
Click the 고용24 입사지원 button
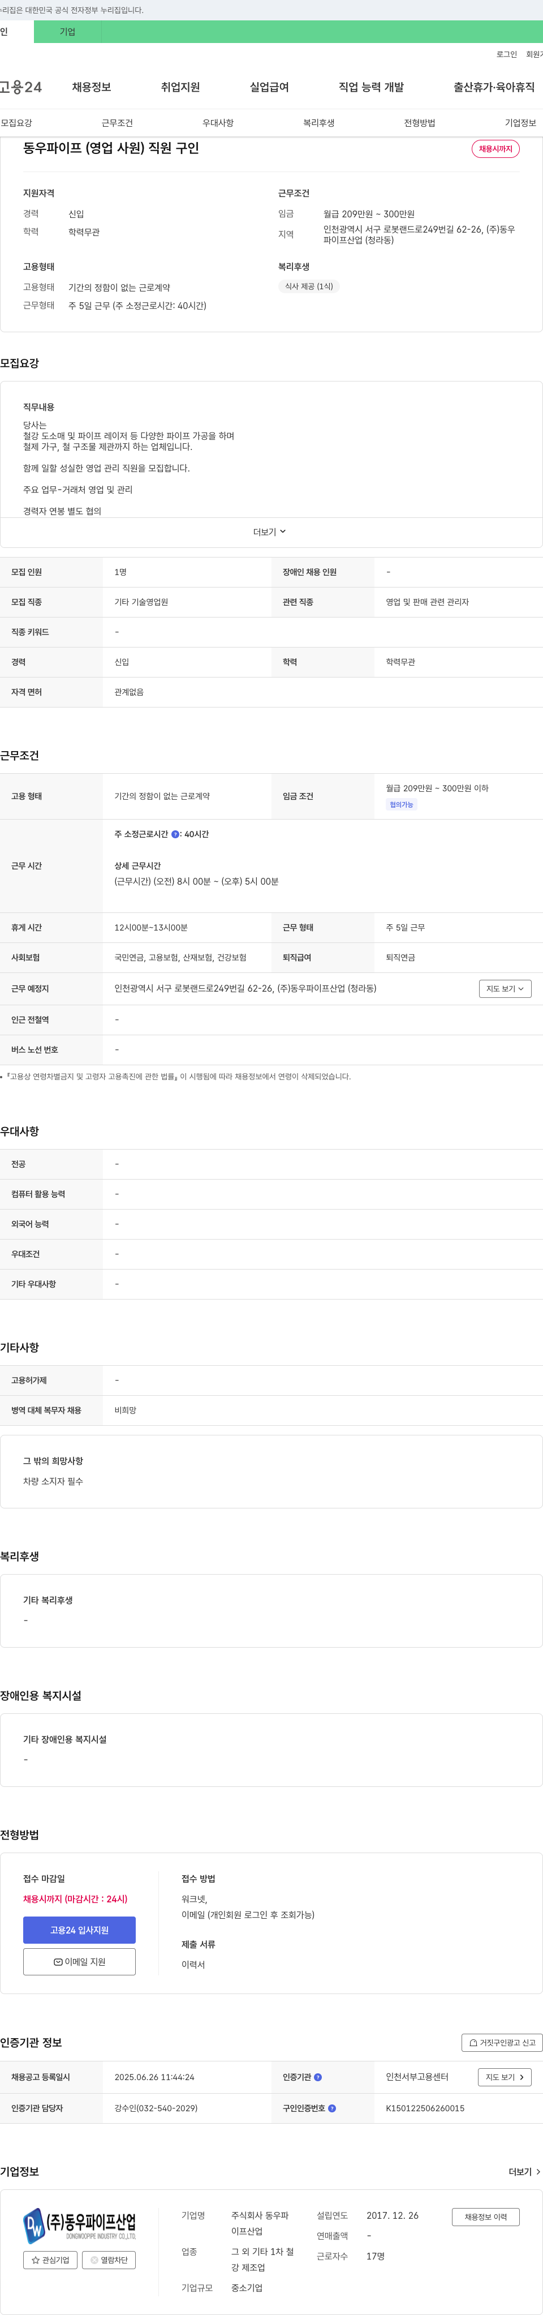(79, 1930)
